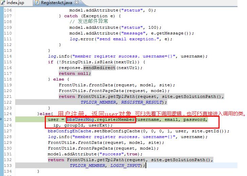The width and height of the screenshot is (247, 176).
Task: Close the RegisterAct.java tab
Action: (x=77, y=2)
